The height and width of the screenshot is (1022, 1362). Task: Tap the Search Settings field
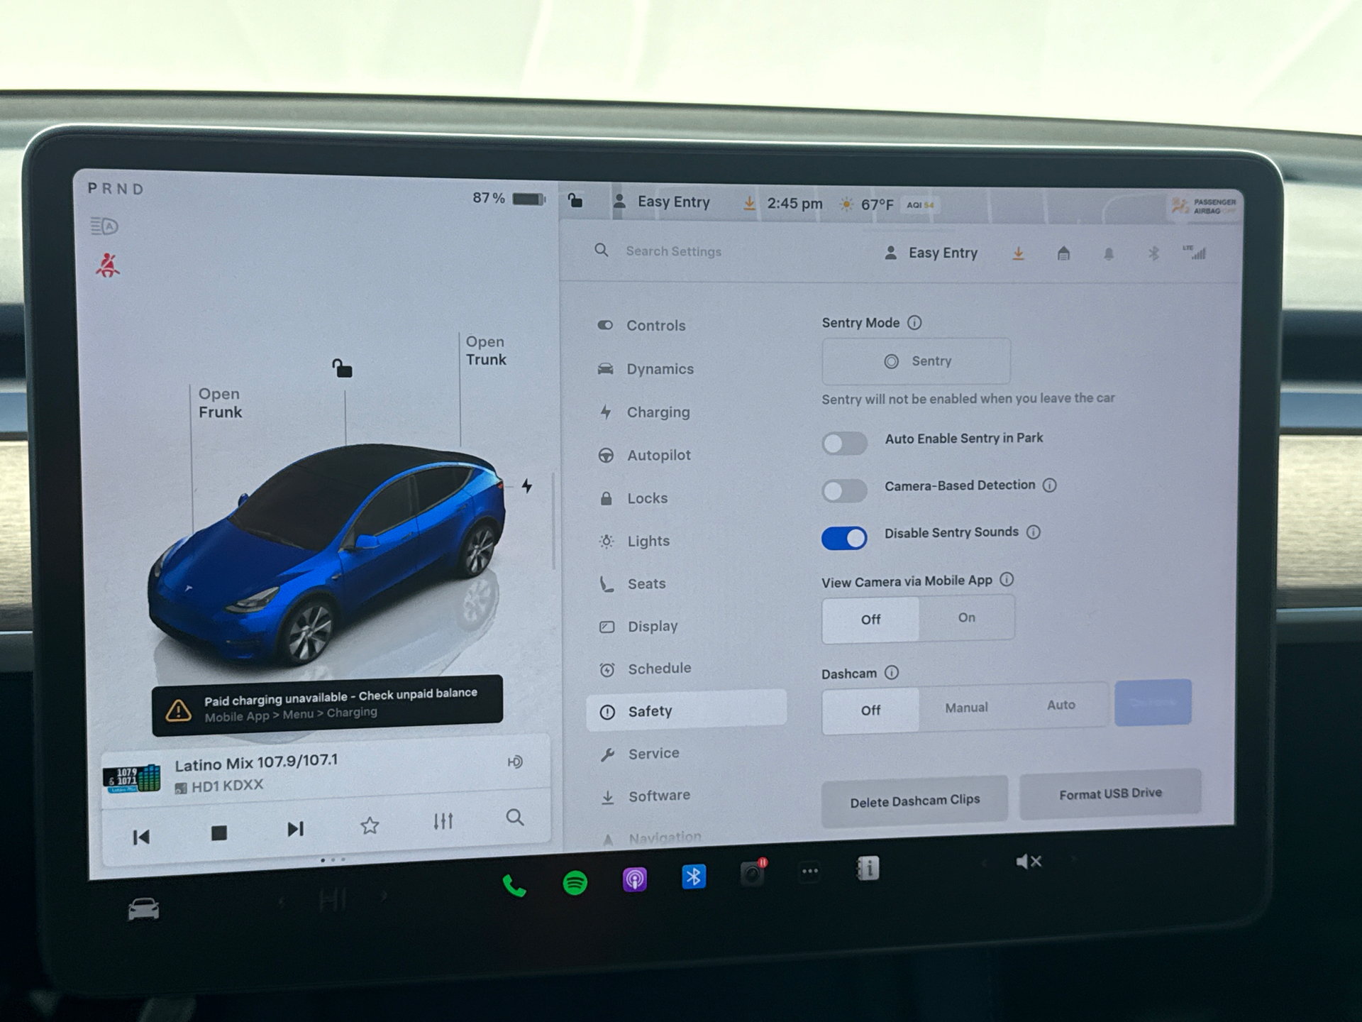[672, 251]
